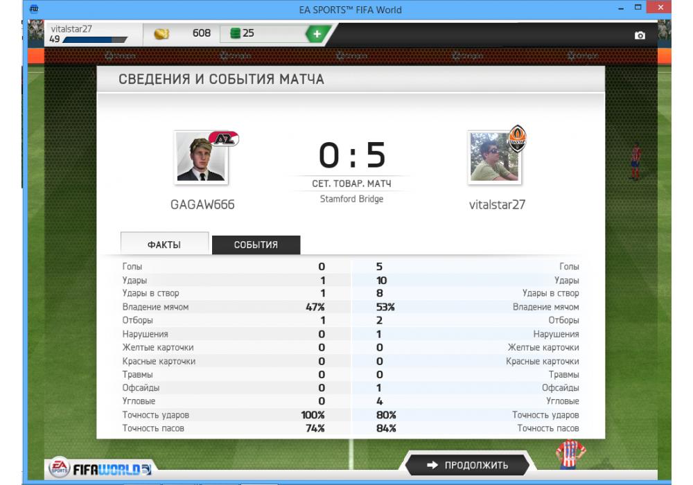Viewport: 693px width, 485px height.
Task: Click vitalstar27 player avatar photo
Action: [495, 158]
